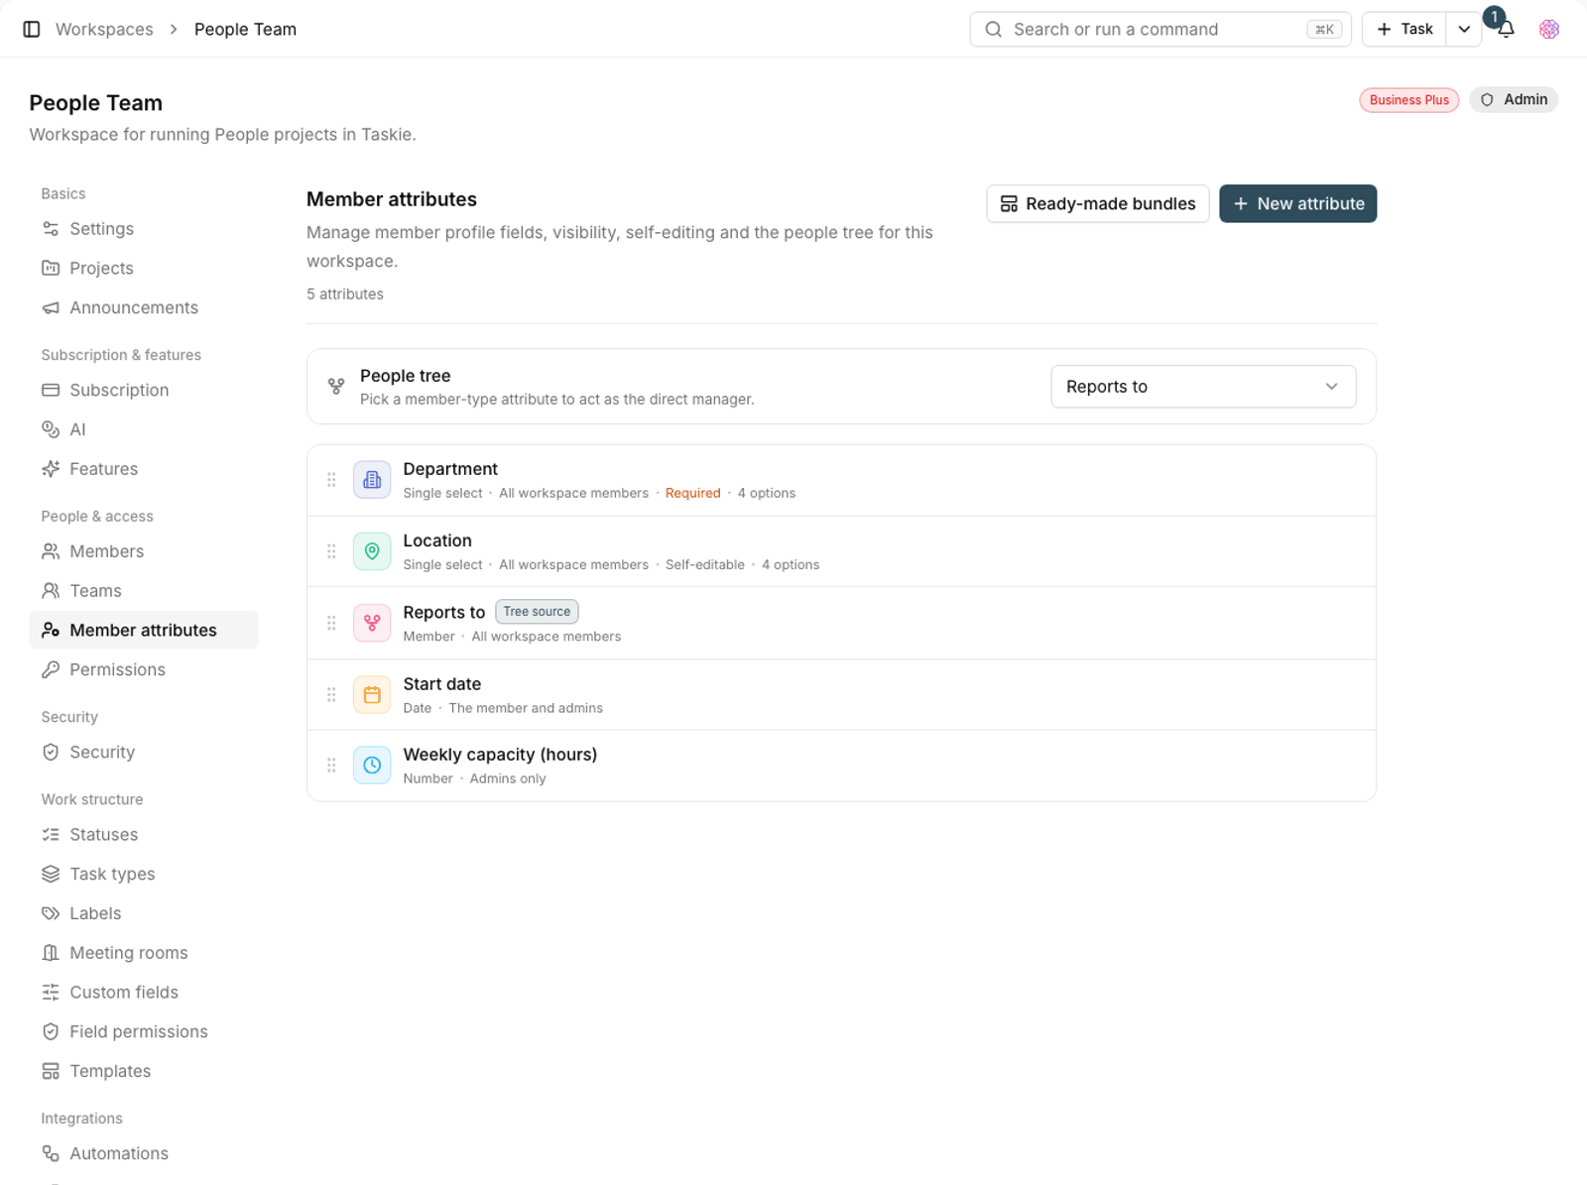Open Permissions page

coord(144,670)
